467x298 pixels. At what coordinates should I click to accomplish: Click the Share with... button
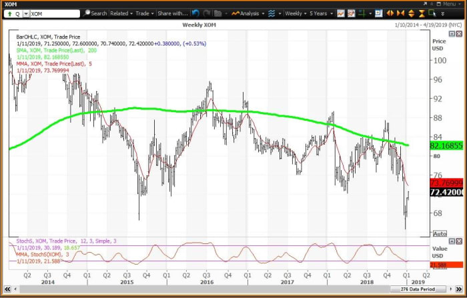173,13
